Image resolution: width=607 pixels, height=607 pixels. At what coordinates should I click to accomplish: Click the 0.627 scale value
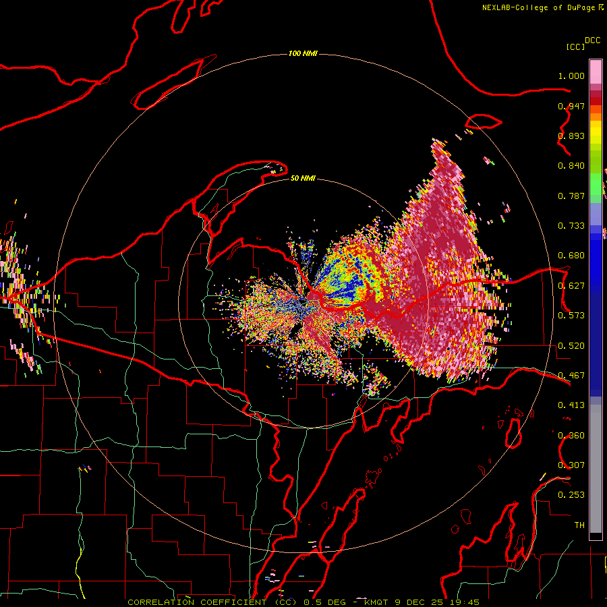click(571, 286)
